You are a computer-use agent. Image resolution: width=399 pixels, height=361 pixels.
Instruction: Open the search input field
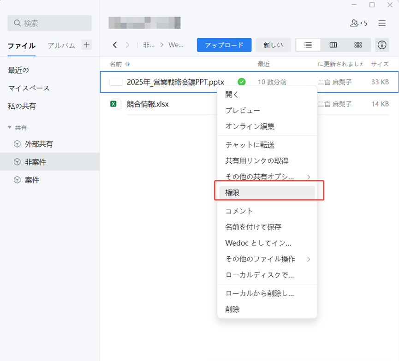tap(49, 23)
